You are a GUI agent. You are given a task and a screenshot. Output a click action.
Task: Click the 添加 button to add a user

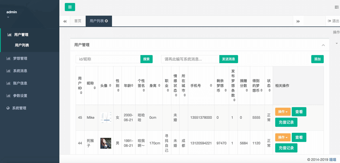pos(317,59)
